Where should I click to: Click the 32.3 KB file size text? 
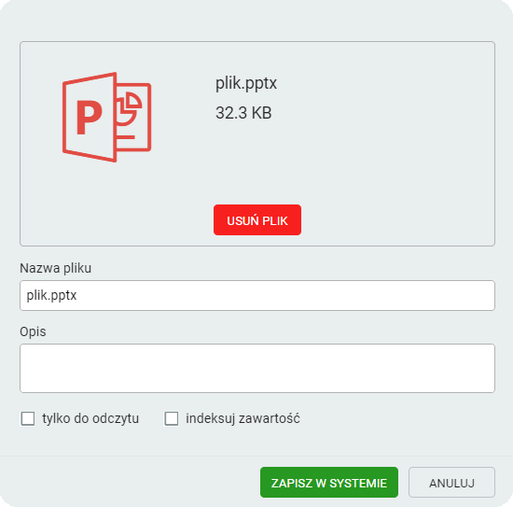click(243, 113)
